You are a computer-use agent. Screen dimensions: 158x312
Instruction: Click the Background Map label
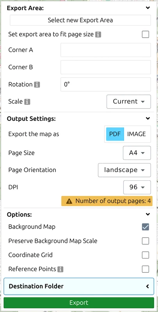click(32, 227)
